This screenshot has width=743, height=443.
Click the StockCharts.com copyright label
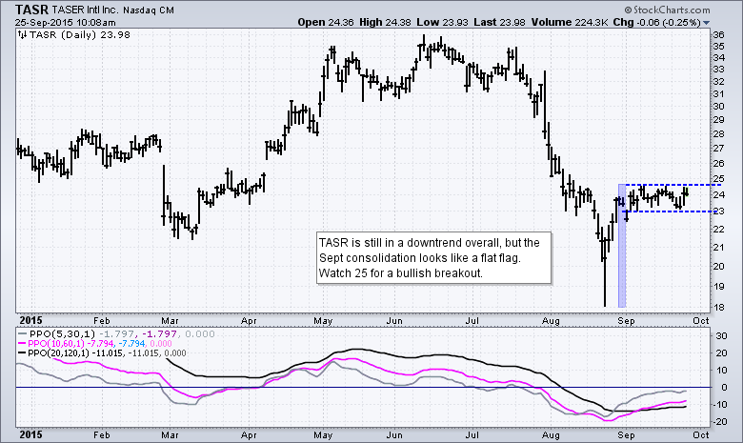[x=667, y=10]
